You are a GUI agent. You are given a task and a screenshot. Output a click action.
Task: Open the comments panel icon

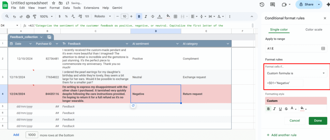point(273,4)
